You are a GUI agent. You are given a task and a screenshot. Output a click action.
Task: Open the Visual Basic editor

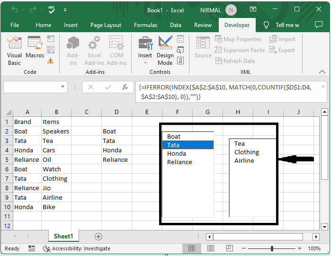click(14, 51)
